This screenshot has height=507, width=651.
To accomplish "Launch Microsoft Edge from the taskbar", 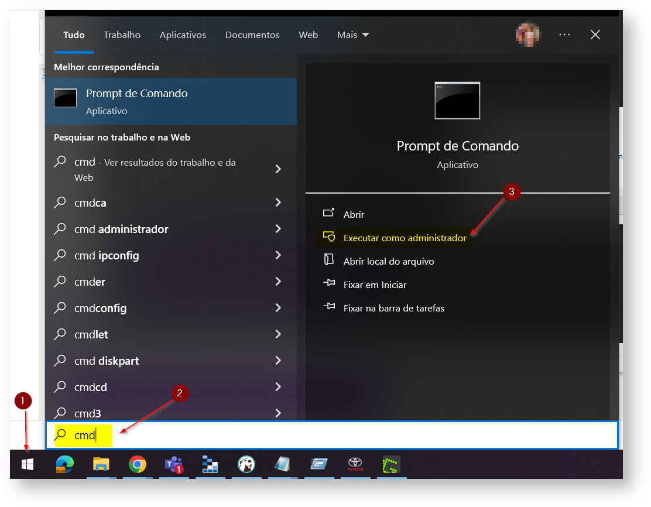I will (65, 464).
